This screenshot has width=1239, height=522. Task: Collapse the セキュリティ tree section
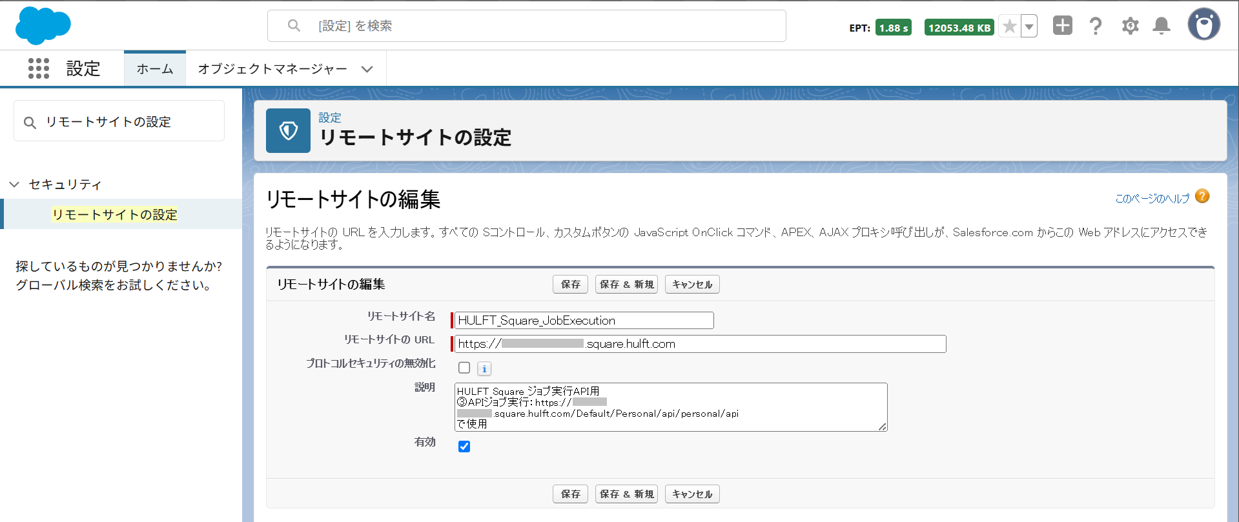(x=14, y=185)
